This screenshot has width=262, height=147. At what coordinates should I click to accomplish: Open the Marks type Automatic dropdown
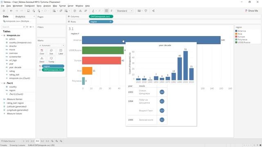point(51,45)
